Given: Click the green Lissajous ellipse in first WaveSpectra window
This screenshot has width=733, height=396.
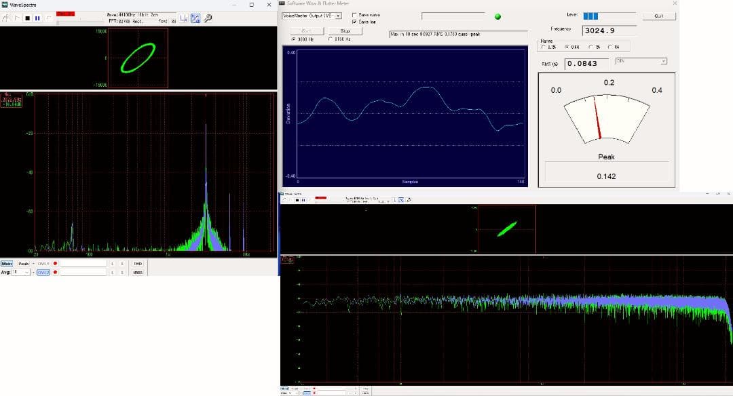Looking at the screenshot, I should click(138, 58).
